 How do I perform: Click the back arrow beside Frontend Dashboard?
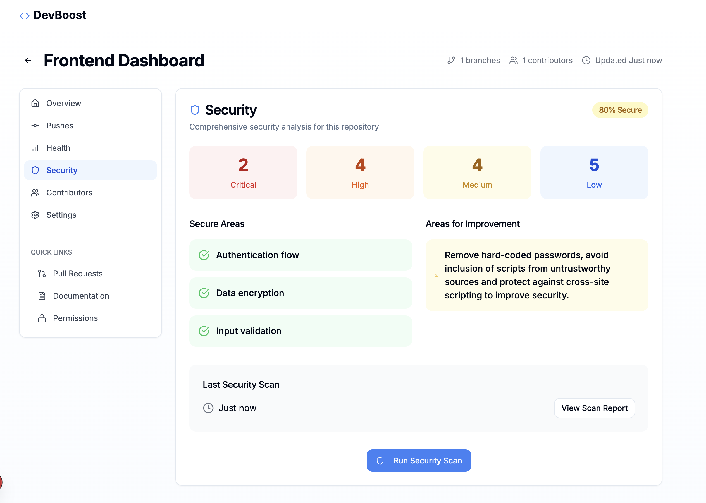(x=28, y=60)
